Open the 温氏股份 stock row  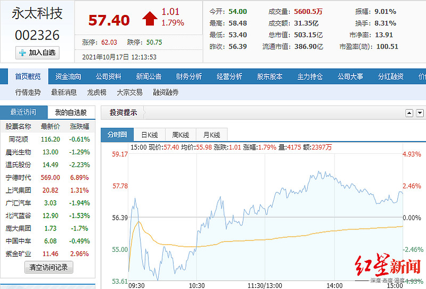[47, 165]
